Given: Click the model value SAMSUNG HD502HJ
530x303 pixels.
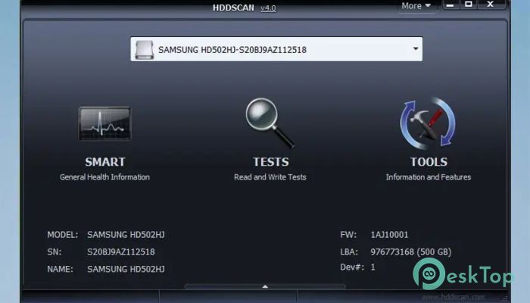Looking at the screenshot, I should click(126, 235).
